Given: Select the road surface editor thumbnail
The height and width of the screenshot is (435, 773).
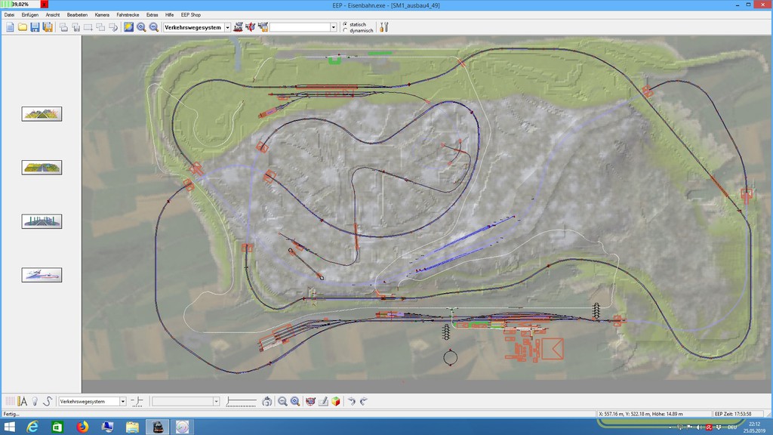Looking at the screenshot, I should pyautogui.click(x=42, y=168).
